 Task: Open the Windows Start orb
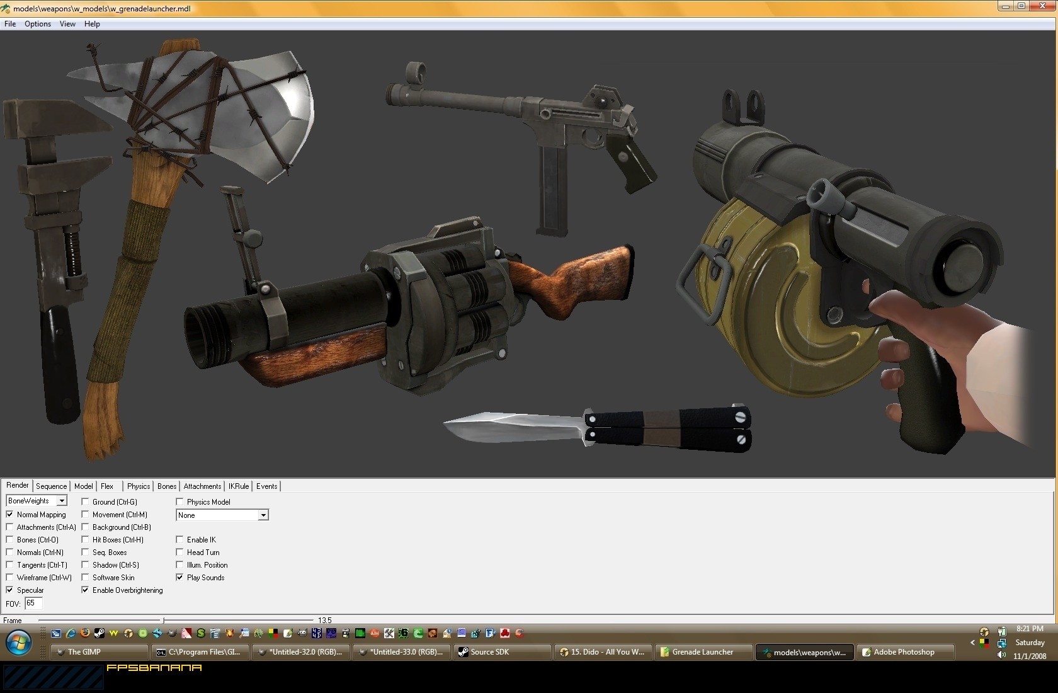click(x=18, y=643)
